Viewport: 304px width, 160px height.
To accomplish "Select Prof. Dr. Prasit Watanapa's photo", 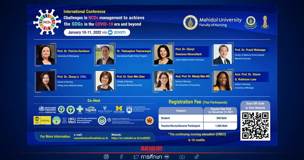I will 222,54.
